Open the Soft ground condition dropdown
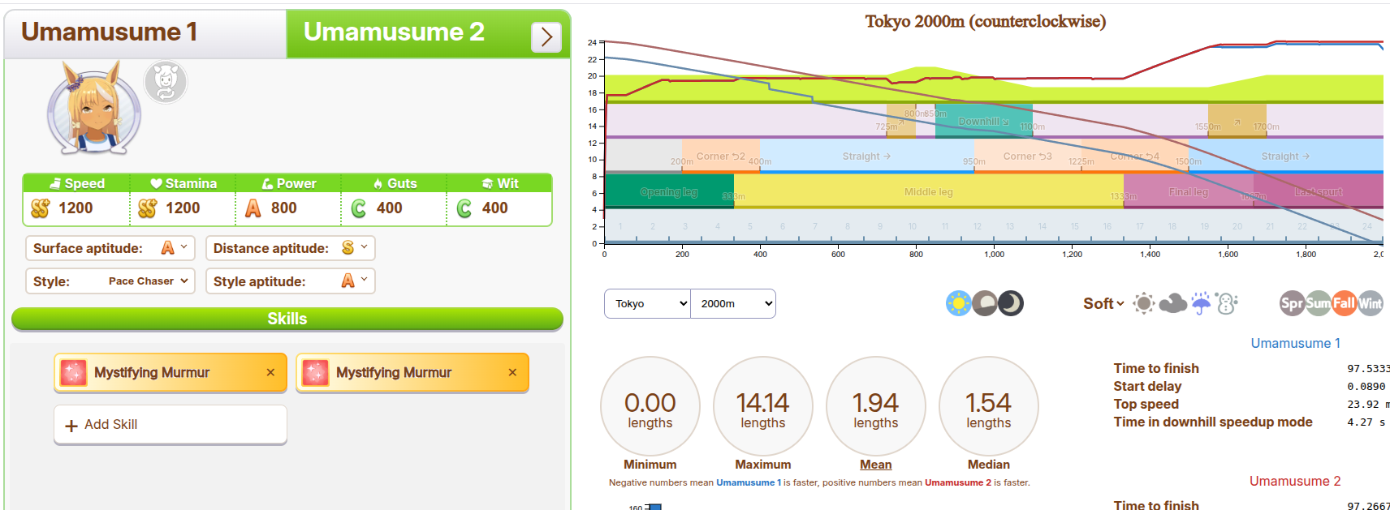The width and height of the screenshot is (1390, 510). tap(1103, 303)
